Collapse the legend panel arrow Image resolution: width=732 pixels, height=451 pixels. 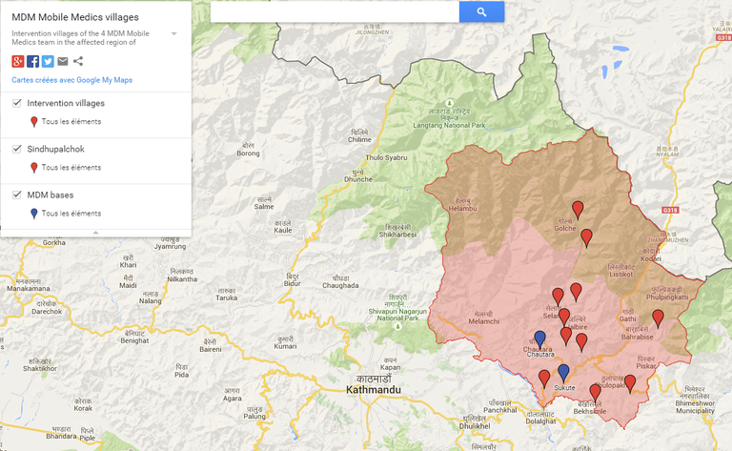tap(95, 232)
